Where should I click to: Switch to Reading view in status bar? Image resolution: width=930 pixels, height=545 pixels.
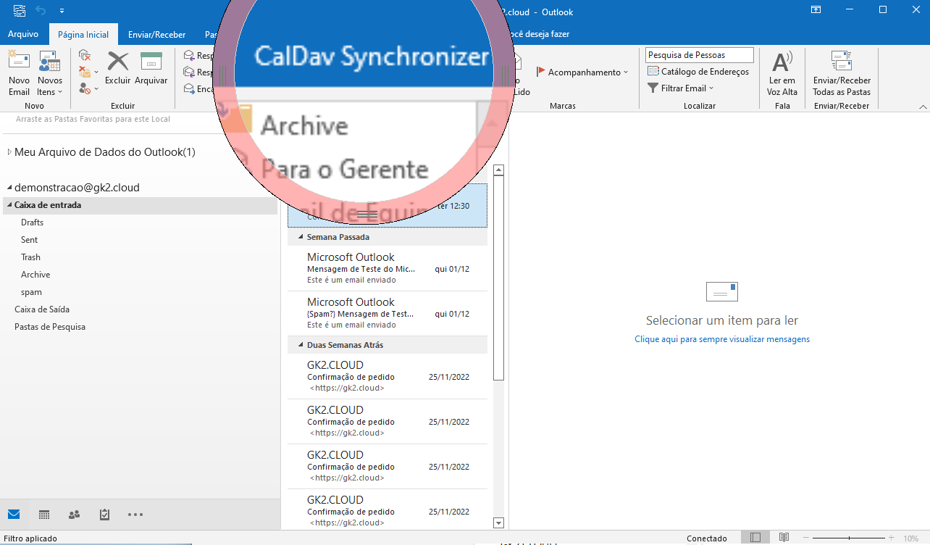(784, 538)
